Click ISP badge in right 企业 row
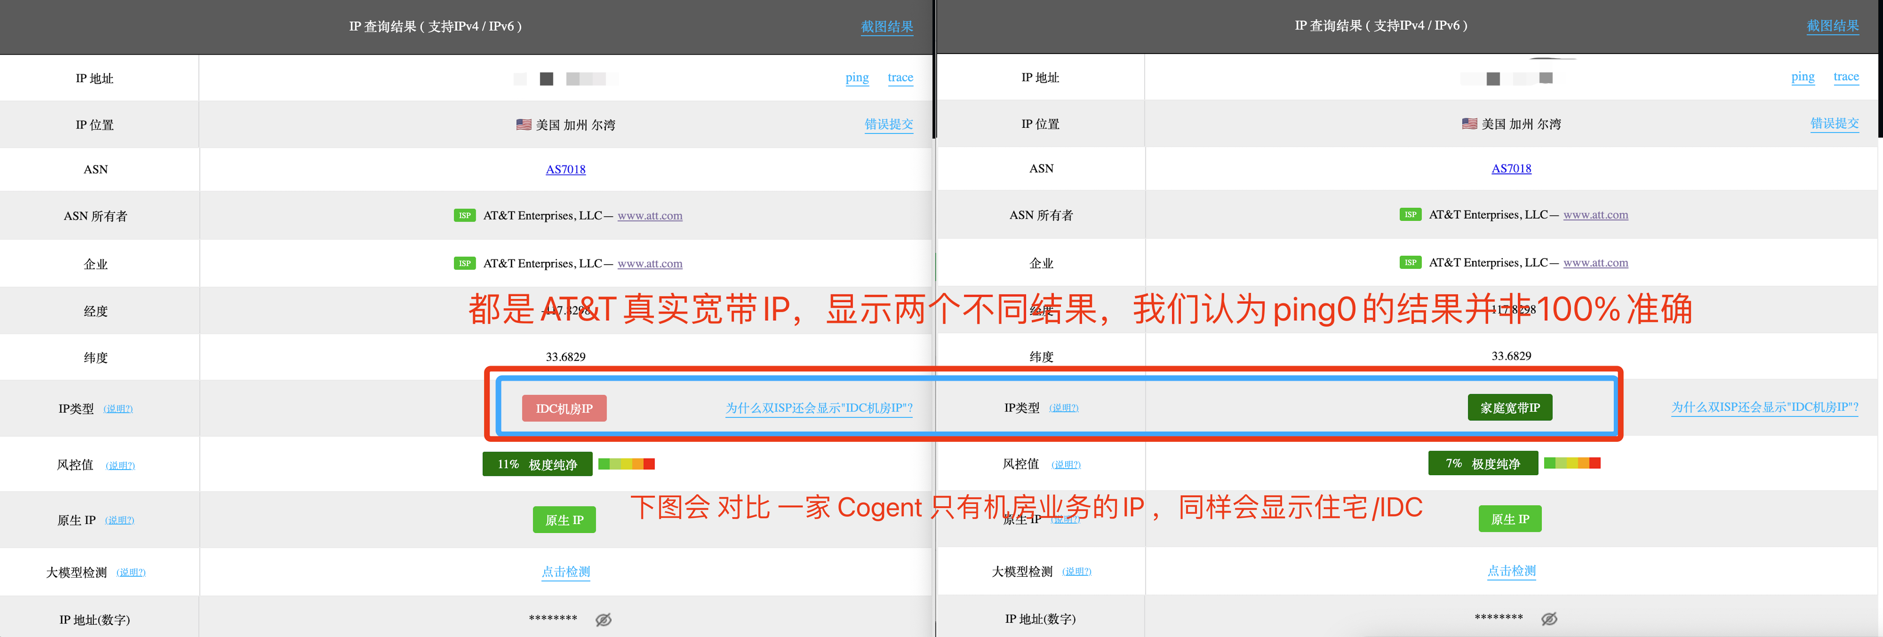Viewport: 1883px width, 637px height. pyautogui.click(x=1410, y=263)
